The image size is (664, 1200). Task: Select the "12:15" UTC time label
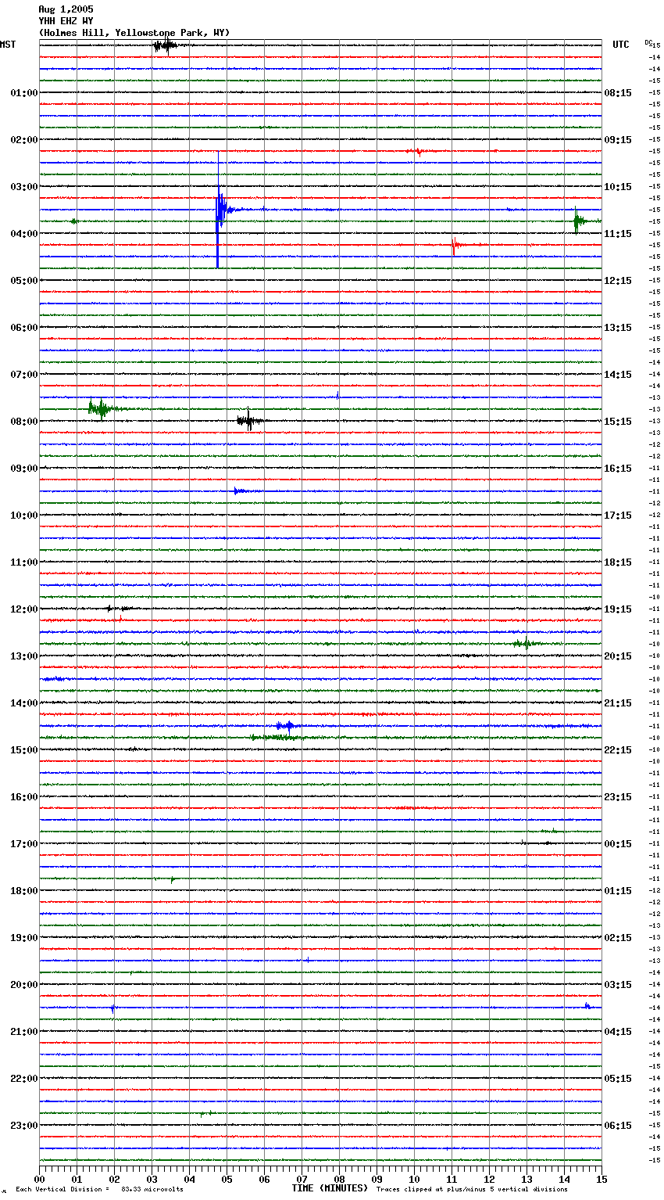click(618, 281)
